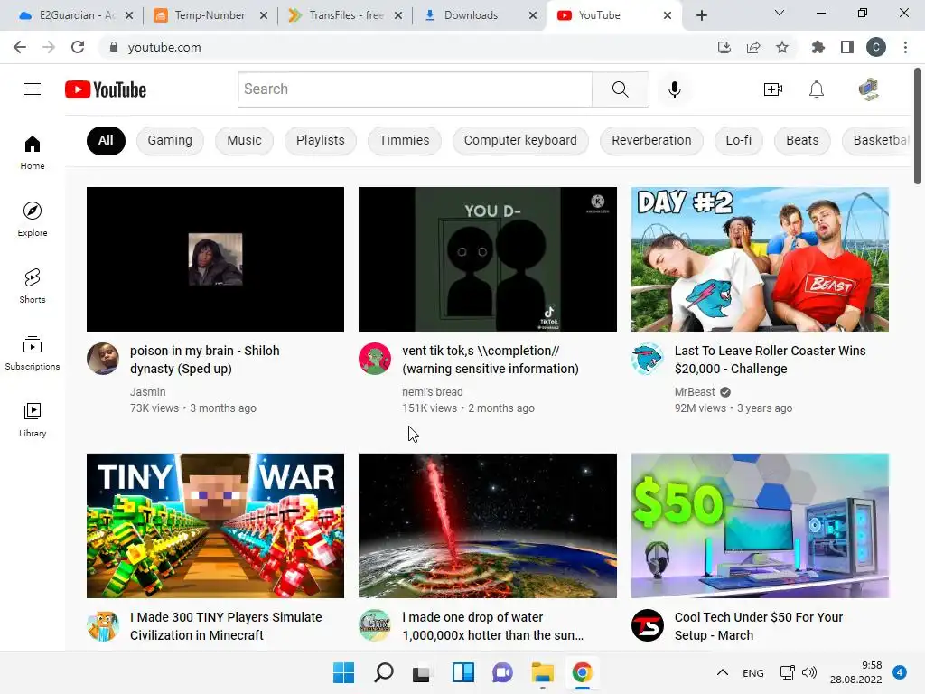The width and height of the screenshot is (925, 694).
Task: Open video title vent tik tok,s completion
Action: pos(491,360)
